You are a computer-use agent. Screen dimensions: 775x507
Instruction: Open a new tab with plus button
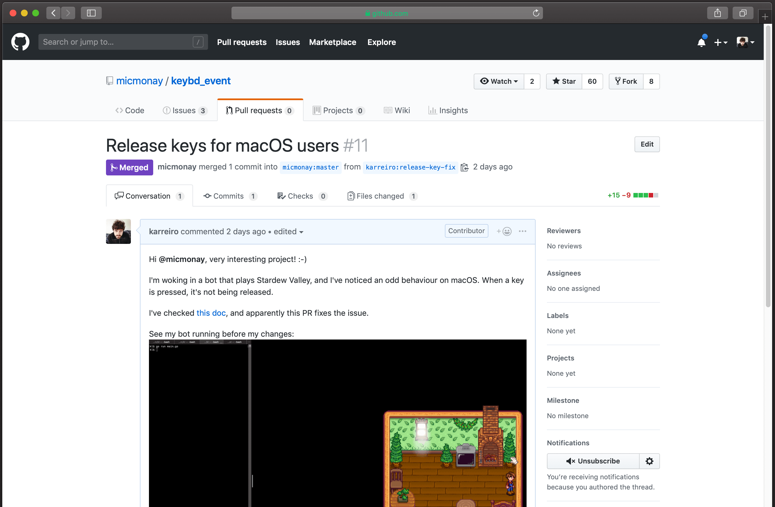[765, 17]
